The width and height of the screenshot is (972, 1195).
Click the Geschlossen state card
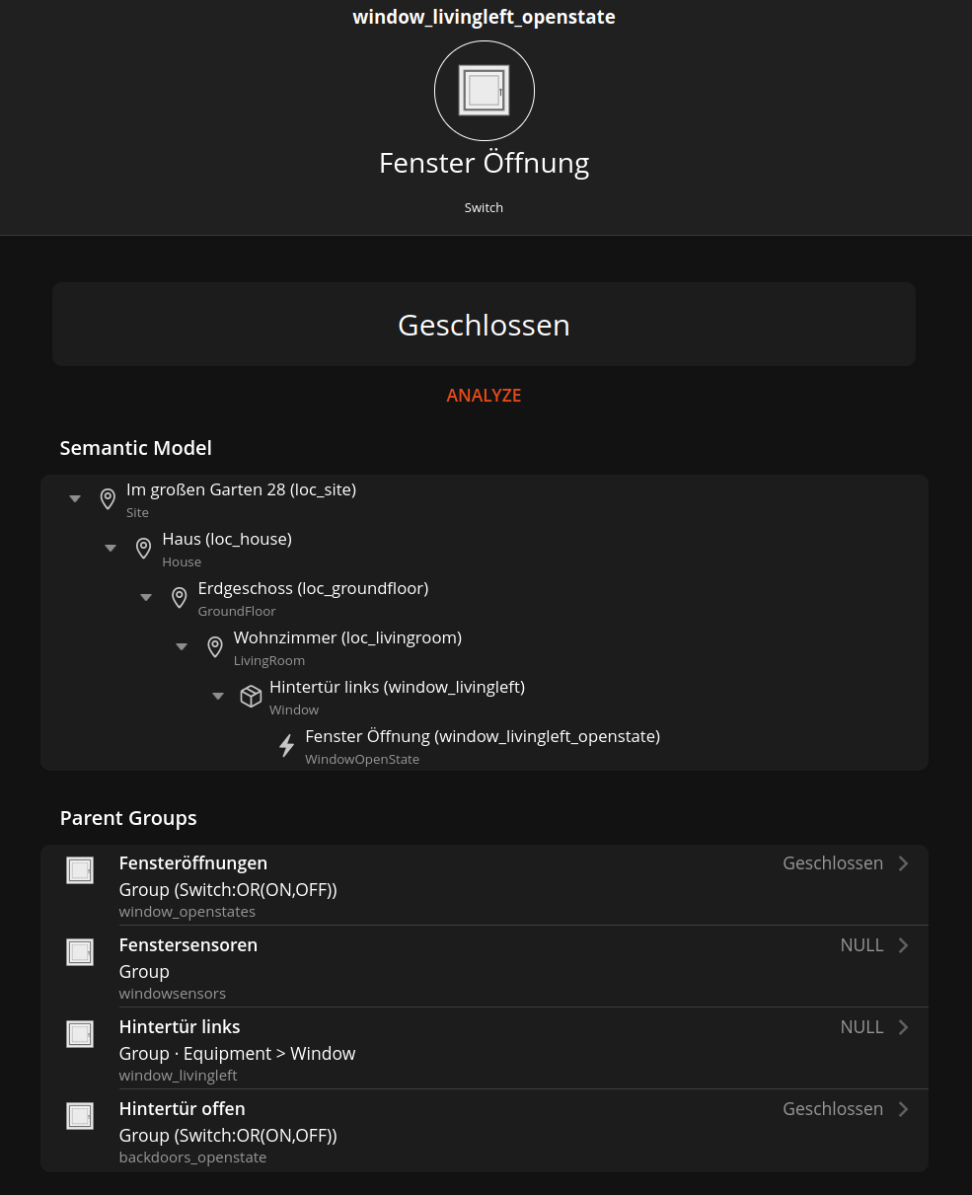point(484,325)
